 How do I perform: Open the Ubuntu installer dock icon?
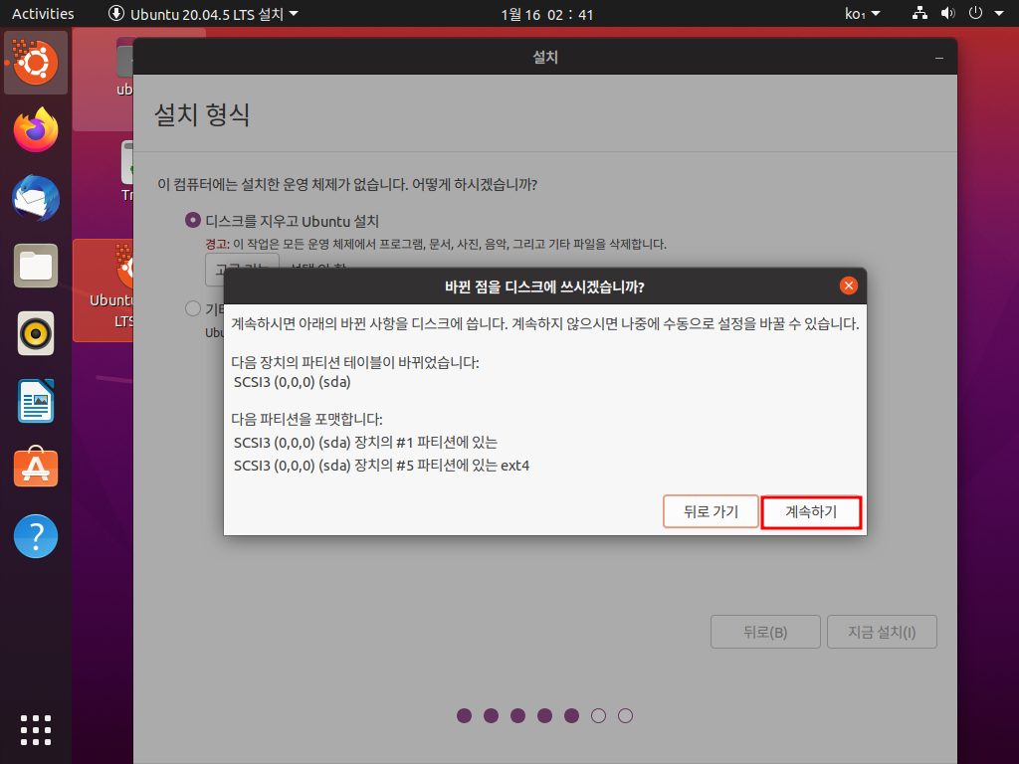(x=36, y=63)
